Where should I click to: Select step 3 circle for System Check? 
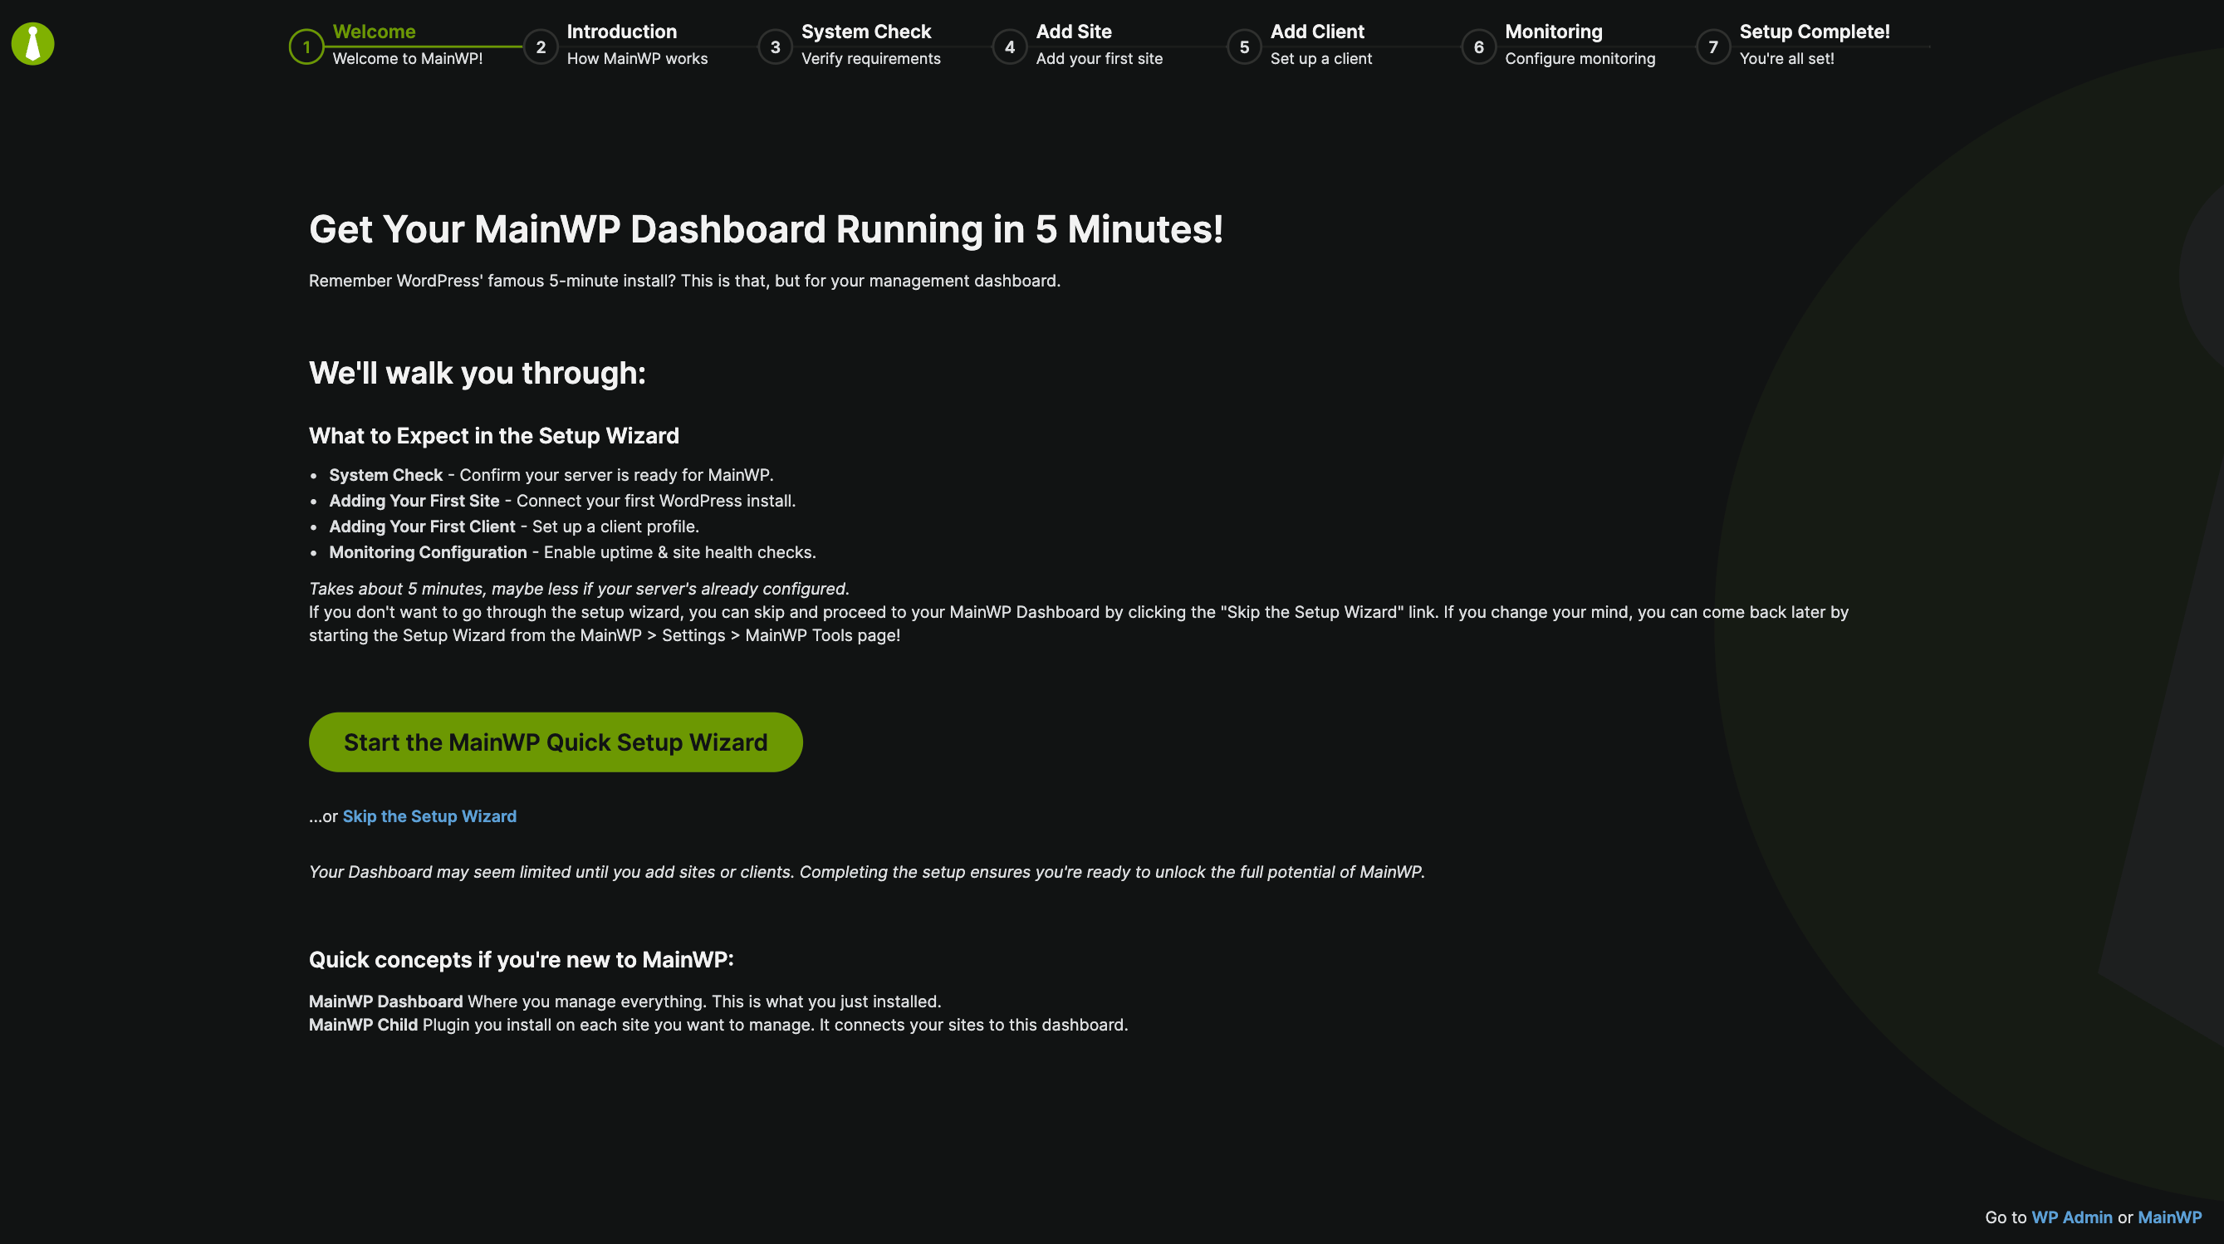(776, 47)
